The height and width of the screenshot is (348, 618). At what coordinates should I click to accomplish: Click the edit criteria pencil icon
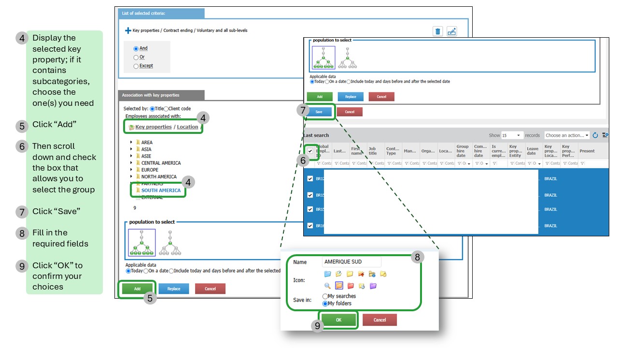[x=451, y=31]
